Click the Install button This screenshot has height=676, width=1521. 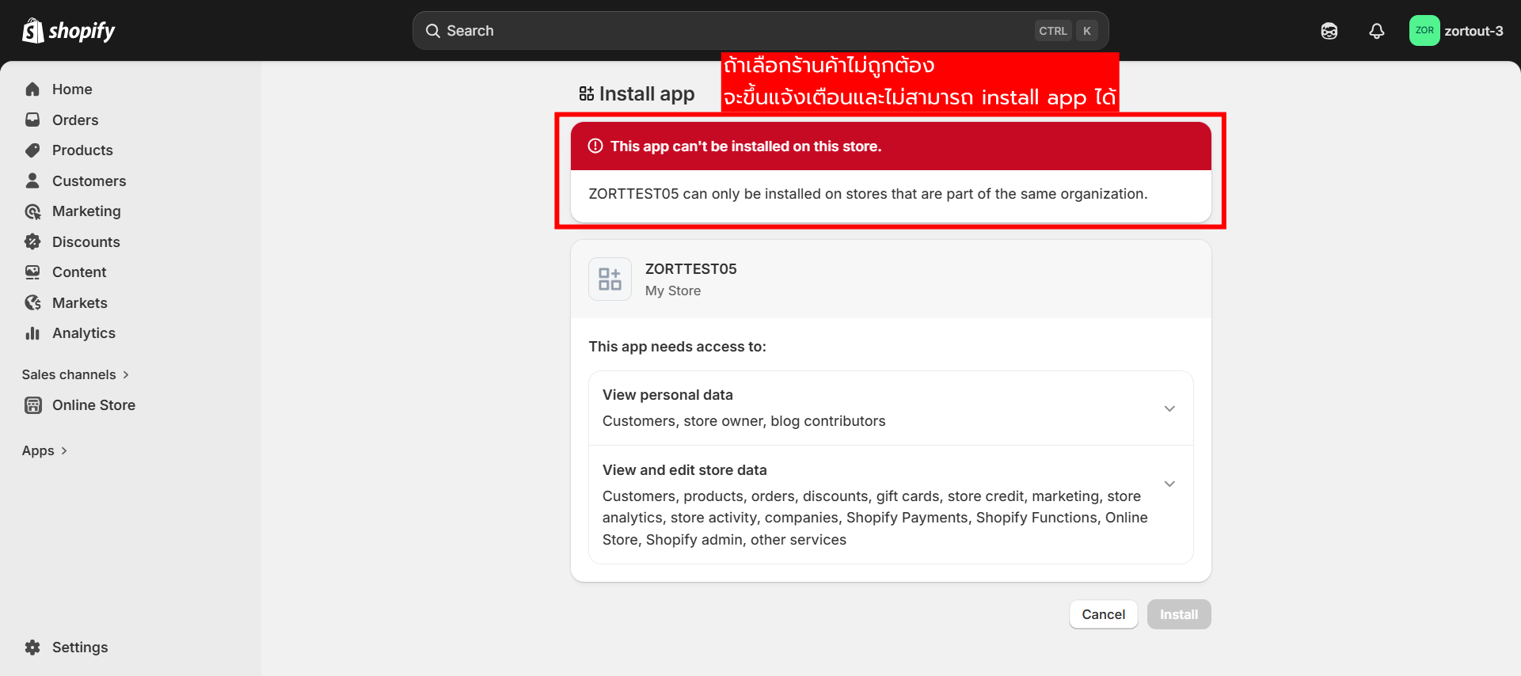click(x=1178, y=614)
